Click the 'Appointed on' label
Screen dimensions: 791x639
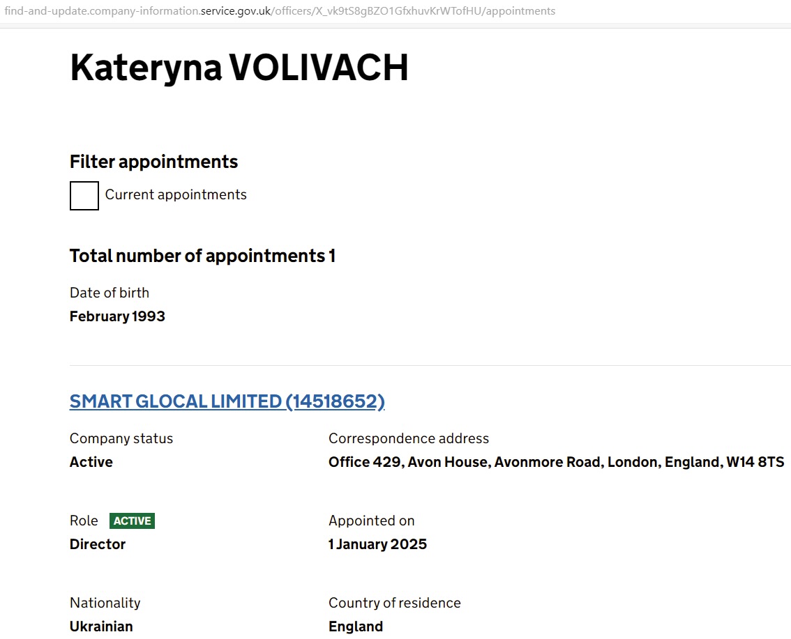371,521
